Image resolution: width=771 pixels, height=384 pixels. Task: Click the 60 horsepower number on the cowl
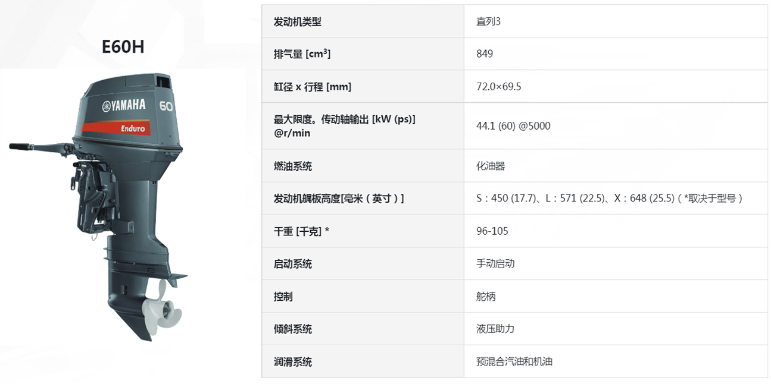[166, 105]
